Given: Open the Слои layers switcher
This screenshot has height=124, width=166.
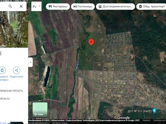Looking at the screenshot, I should 40,110.
